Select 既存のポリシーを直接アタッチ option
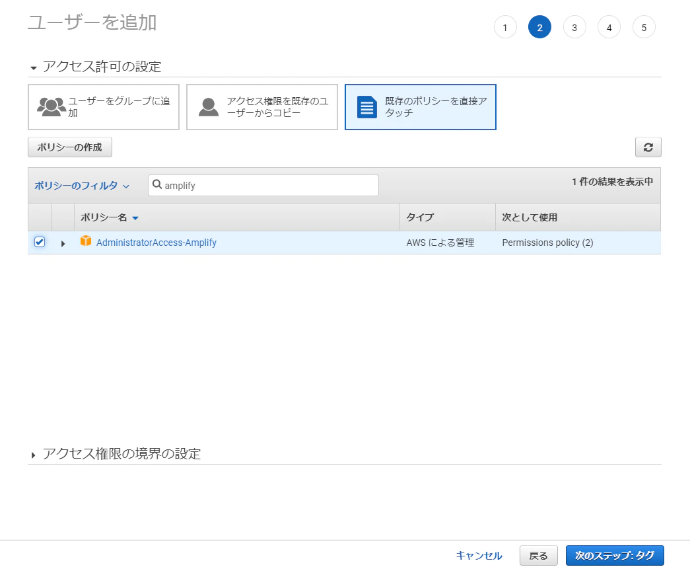 (420, 107)
